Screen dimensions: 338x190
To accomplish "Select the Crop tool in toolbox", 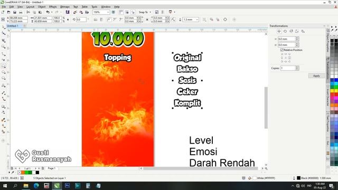I will tap(3, 40).
